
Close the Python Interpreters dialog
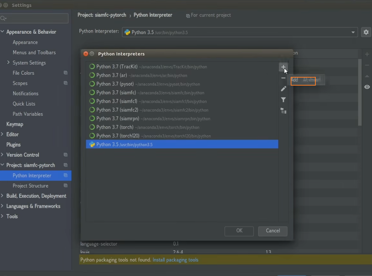(x=86, y=54)
